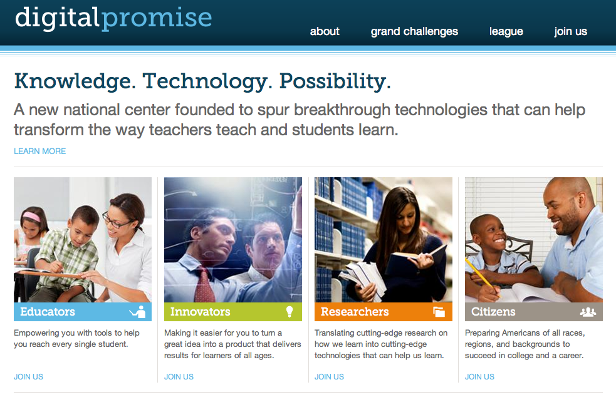Open the Citizens father and son photo
This screenshot has height=402, width=616.
(534, 240)
